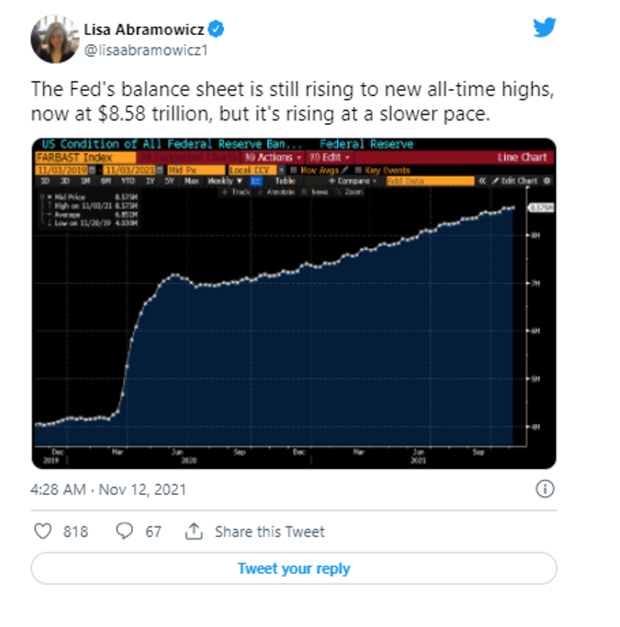Open the tweet info circle icon
This screenshot has width=620, height=627.
545,489
